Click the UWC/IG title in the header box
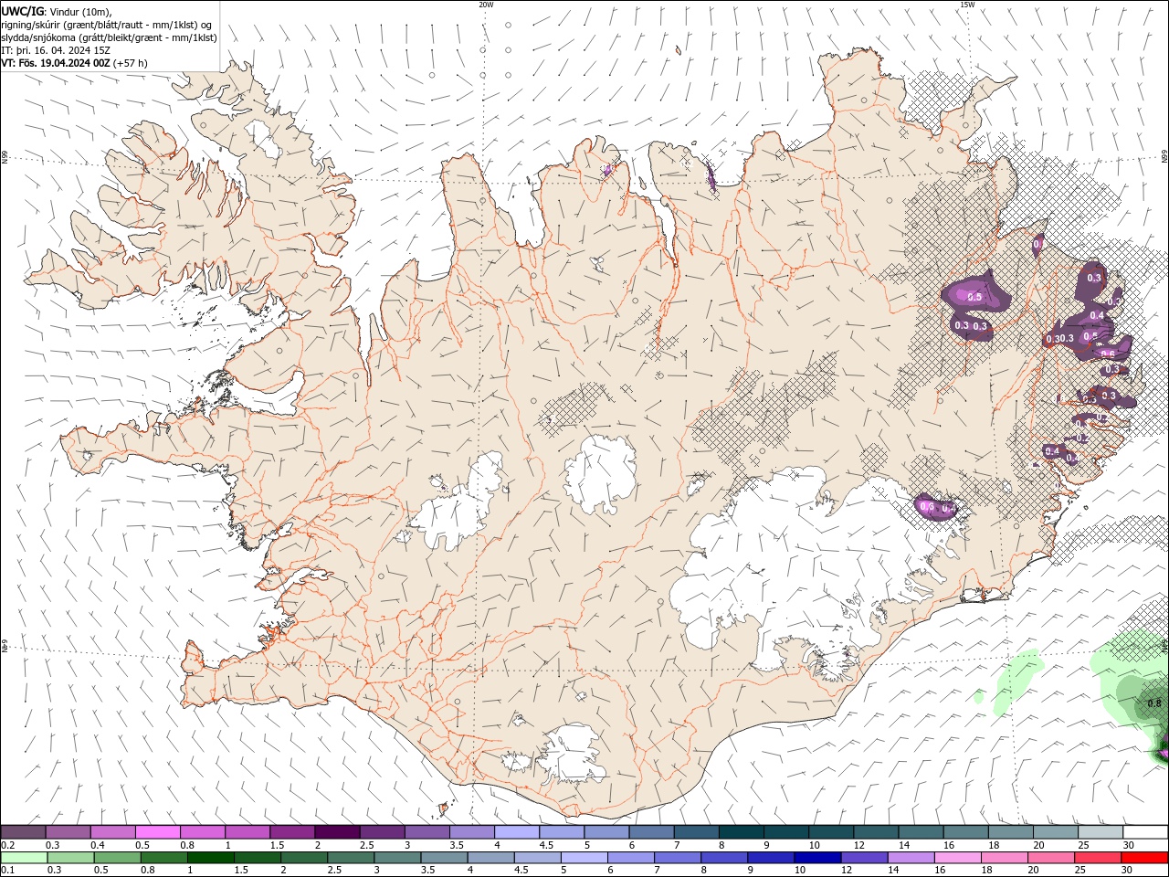1169x877 pixels. pos(22,11)
